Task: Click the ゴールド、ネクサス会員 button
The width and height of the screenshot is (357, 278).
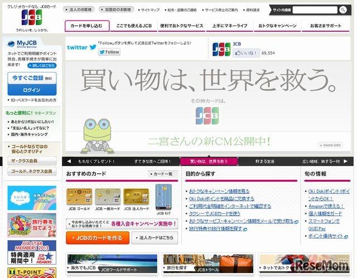Action: pos(32,171)
